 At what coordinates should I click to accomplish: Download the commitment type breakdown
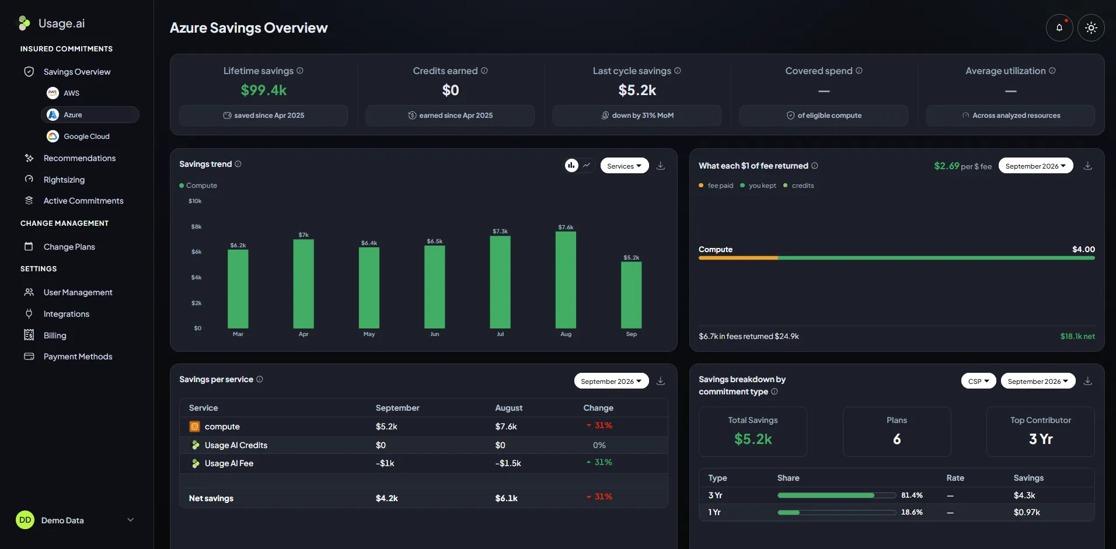coord(1088,381)
